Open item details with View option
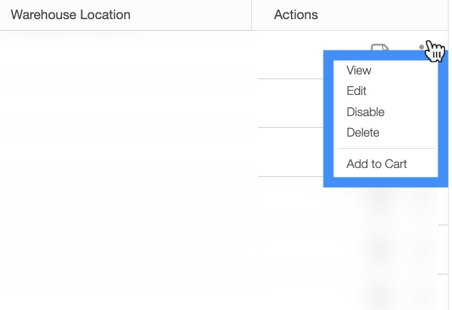This screenshot has width=452, height=310. point(358,70)
